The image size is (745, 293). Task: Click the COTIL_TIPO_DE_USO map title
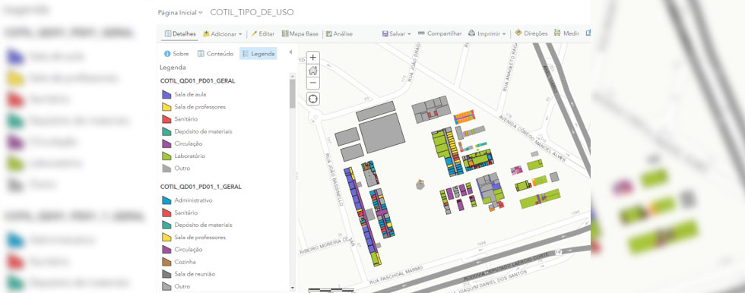click(252, 12)
